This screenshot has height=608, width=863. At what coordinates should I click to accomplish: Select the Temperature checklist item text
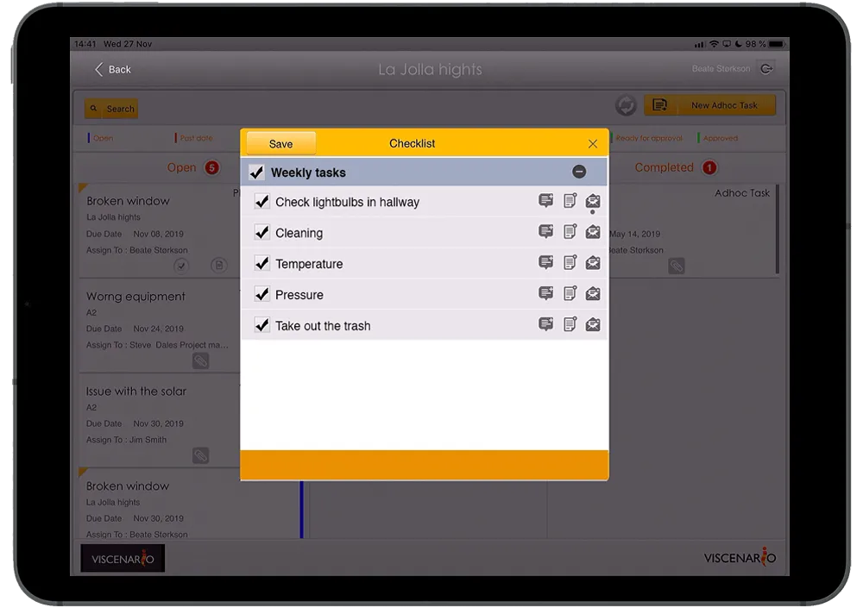tap(309, 264)
